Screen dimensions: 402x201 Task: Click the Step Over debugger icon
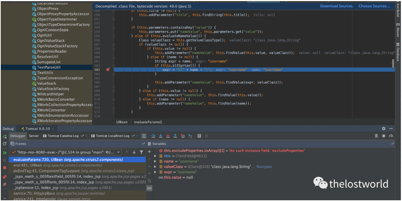coord(153,136)
